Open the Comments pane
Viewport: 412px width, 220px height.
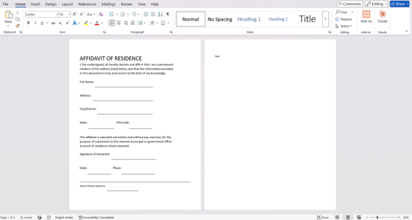350,4
